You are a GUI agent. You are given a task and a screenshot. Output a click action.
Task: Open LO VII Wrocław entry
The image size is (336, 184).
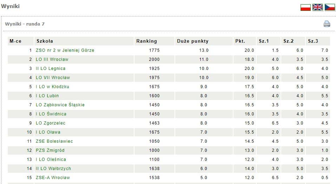click(53, 78)
